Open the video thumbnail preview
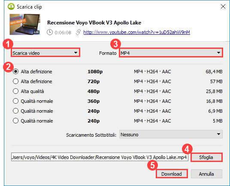Viewport: 230px width, 186px height. [x=24, y=24]
